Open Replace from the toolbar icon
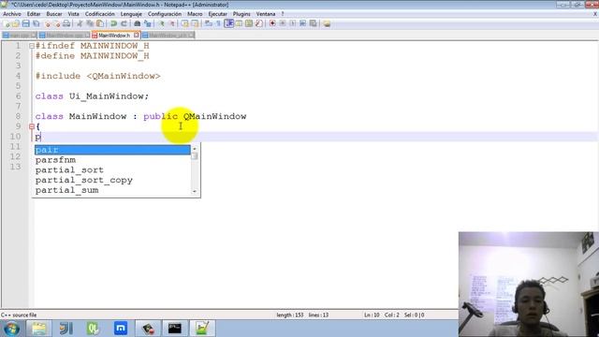599x337 pixels. pyautogui.click(x=148, y=23)
